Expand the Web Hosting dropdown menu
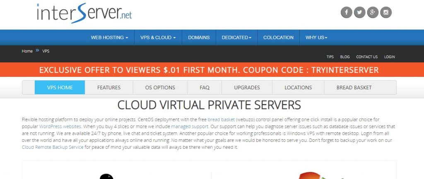This screenshot has height=179, width=424. point(109,38)
